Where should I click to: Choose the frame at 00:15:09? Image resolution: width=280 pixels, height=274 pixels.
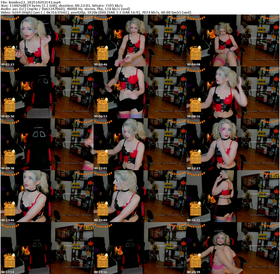[x=140, y=196]
